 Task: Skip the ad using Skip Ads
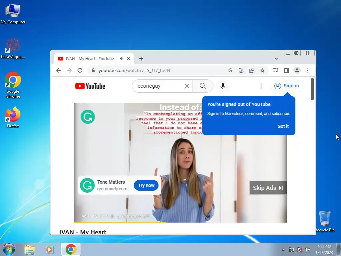[268, 188]
